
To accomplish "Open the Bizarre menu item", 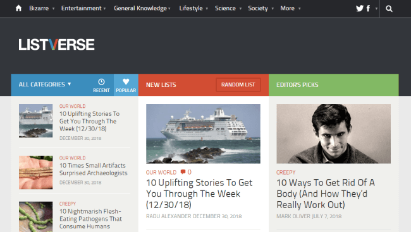I will coord(39,8).
